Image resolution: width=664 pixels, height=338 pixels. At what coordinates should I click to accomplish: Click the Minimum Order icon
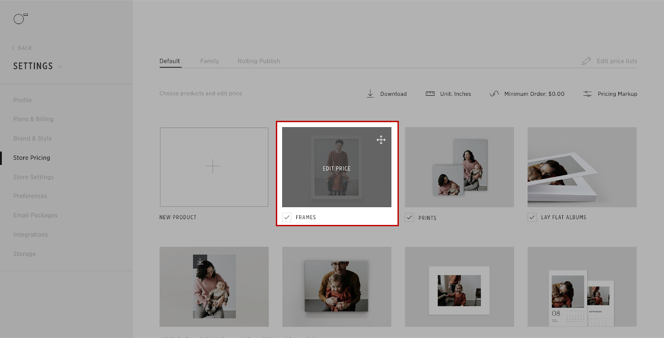point(494,94)
